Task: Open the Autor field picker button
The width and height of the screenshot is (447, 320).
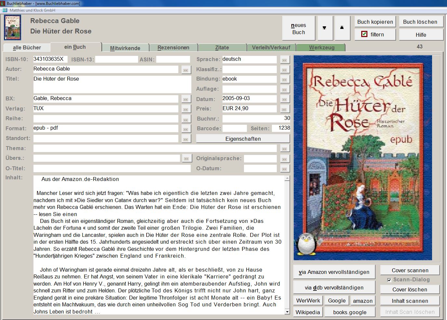Action: tap(186, 70)
